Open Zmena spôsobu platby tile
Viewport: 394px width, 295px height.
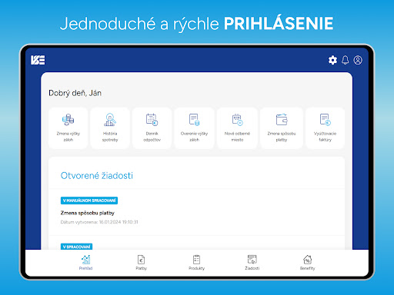(x=282, y=128)
